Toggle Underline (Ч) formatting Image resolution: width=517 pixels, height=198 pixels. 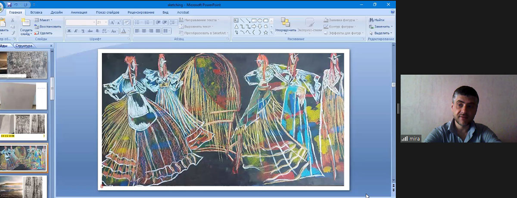pyautogui.click(x=83, y=31)
